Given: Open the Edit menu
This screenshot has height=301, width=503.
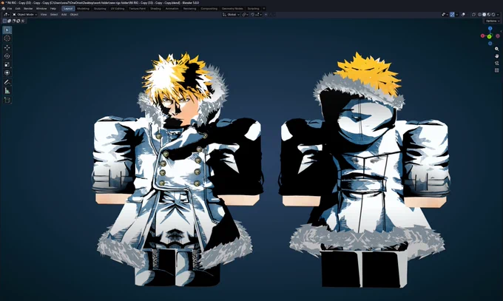Looking at the screenshot, I should pos(18,9).
